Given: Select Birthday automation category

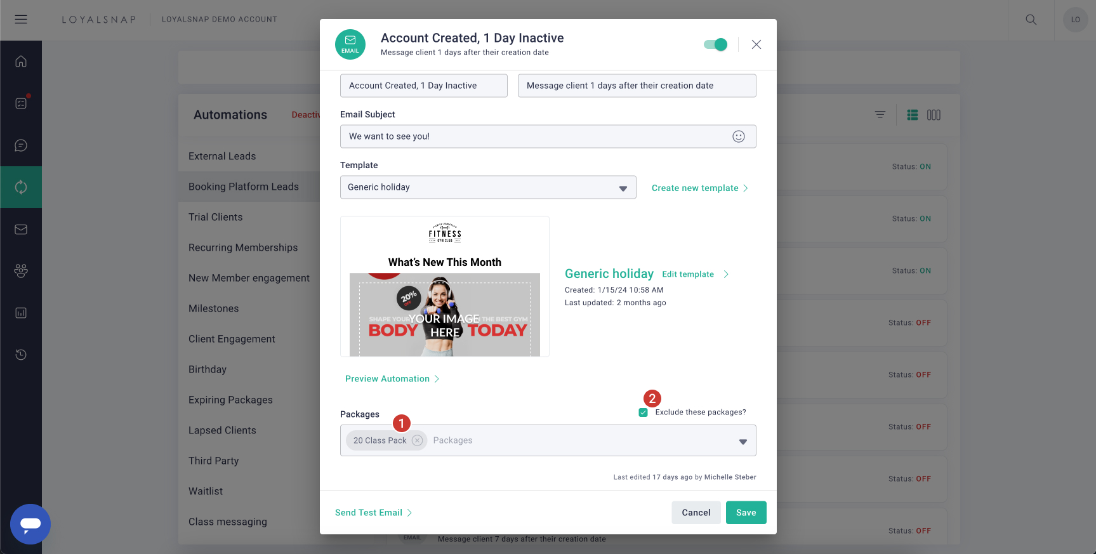Looking at the screenshot, I should 208,369.
